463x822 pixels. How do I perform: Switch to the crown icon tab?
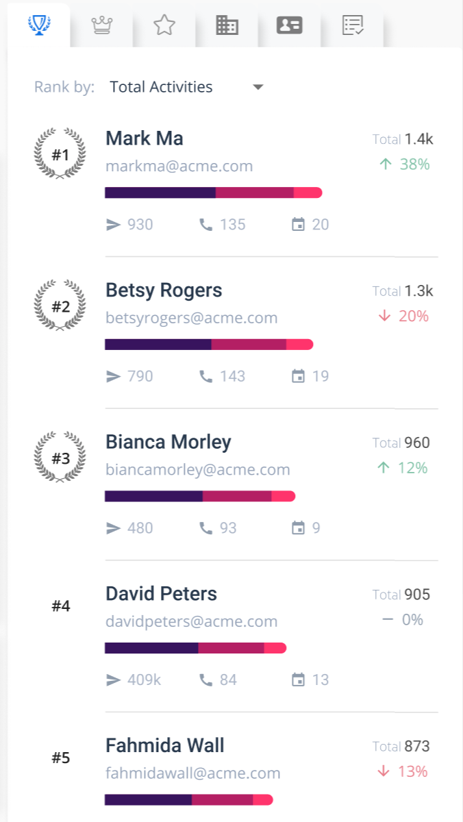102,25
